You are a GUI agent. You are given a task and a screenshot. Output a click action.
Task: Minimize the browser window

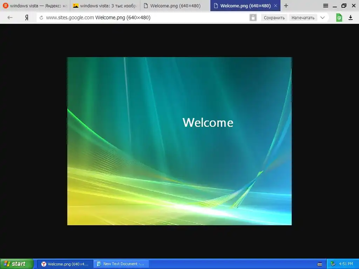pyautogui.click(x=335, y=6)
